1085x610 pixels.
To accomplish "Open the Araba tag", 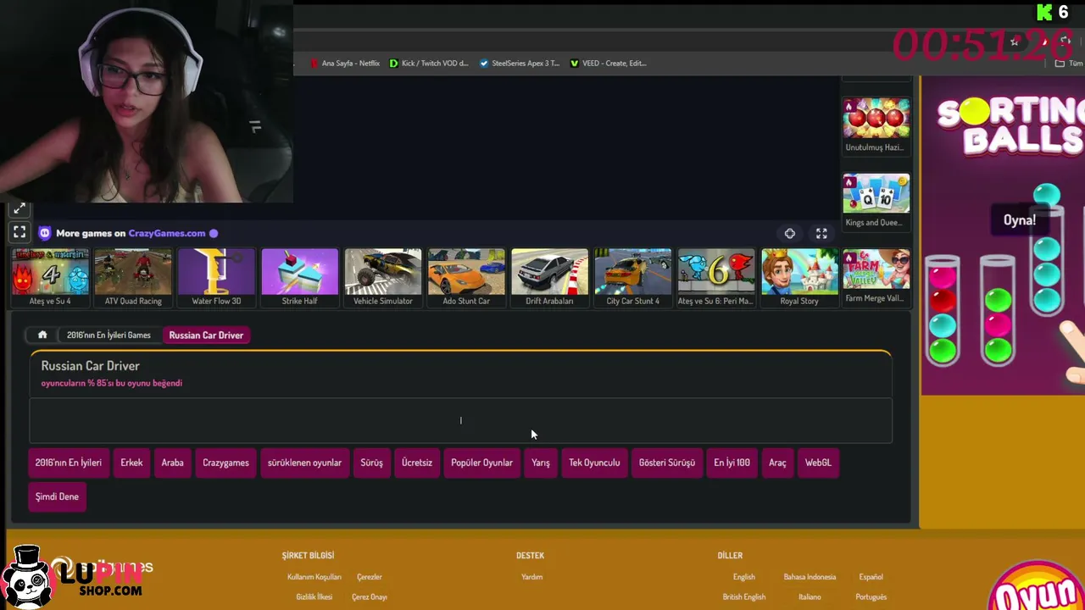I will pyautogui.click(x=173, y=463).
